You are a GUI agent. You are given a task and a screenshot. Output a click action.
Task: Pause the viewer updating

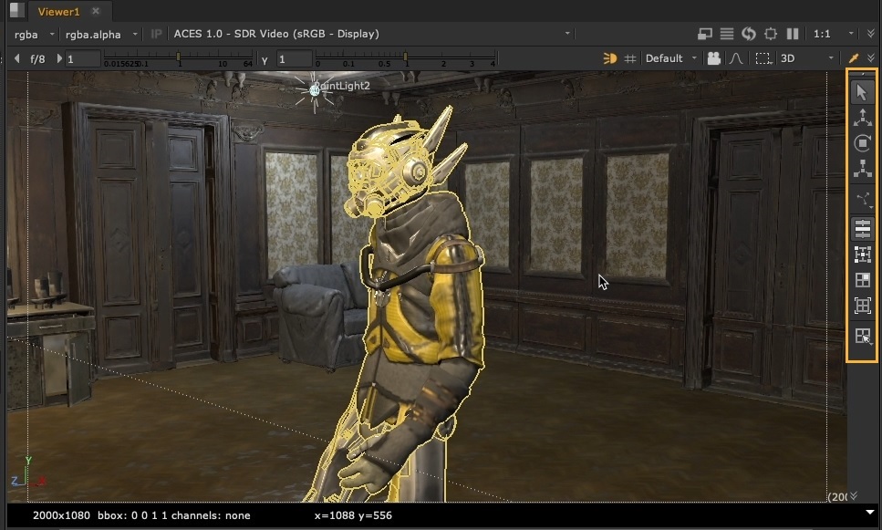793,34
